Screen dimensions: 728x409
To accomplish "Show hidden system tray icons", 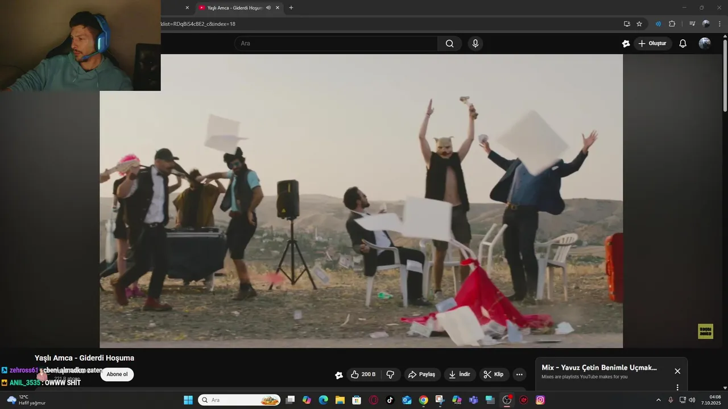I will coord(659,400).
